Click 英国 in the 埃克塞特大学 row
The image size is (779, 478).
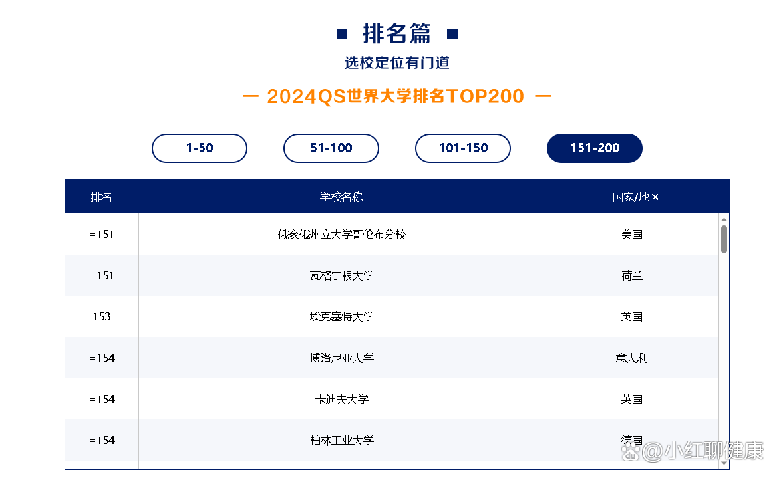click(632, 316)
